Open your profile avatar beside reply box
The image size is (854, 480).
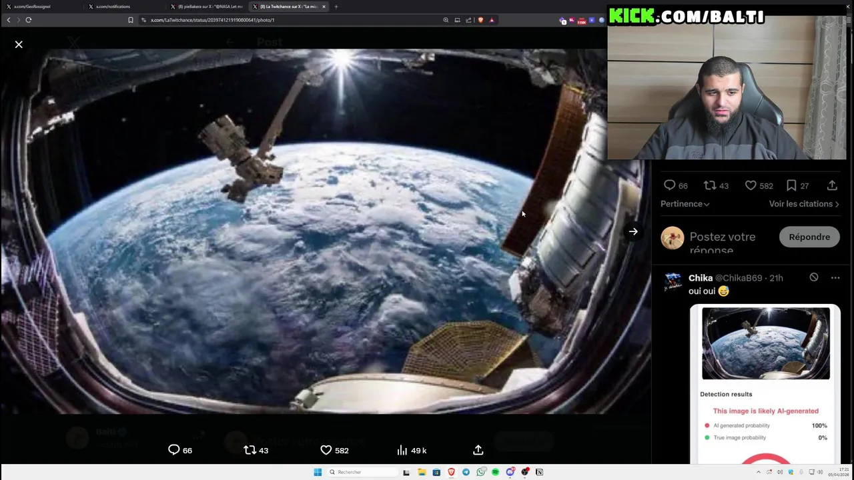672,237
